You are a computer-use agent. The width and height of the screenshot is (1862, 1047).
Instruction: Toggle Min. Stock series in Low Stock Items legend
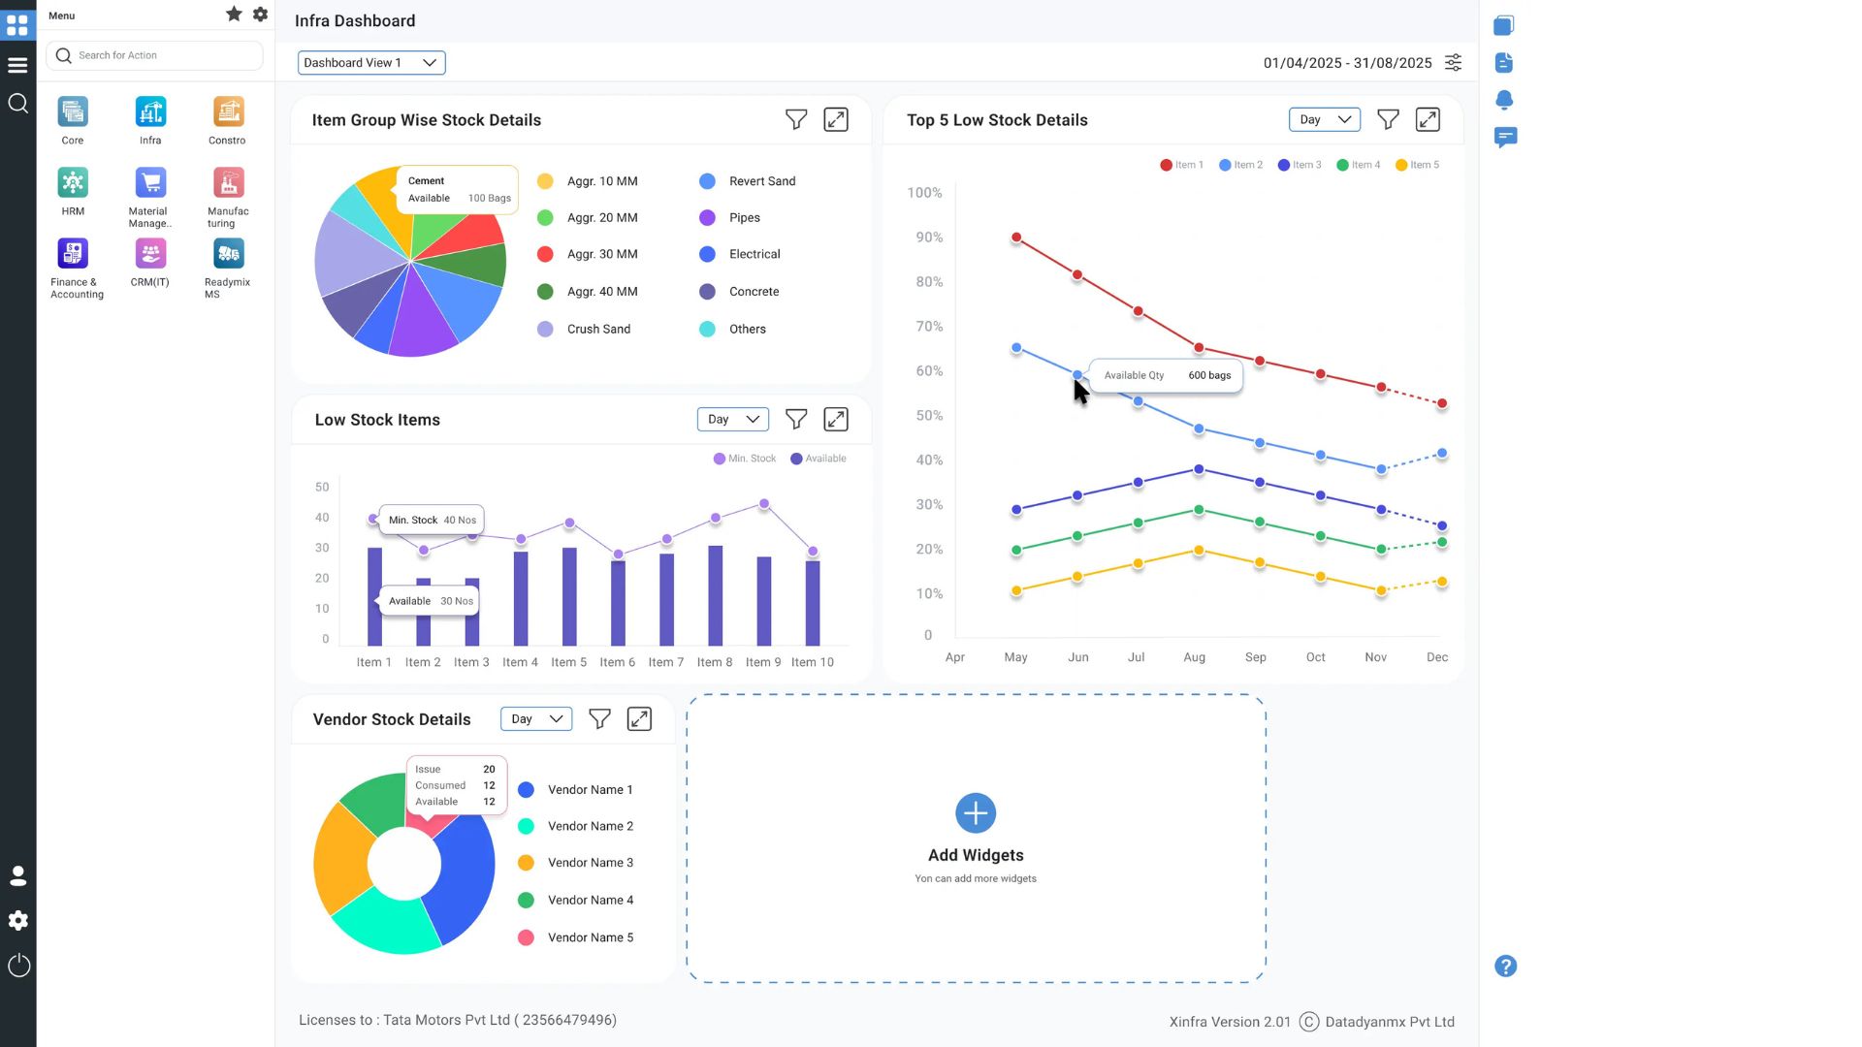pos(744,459)
